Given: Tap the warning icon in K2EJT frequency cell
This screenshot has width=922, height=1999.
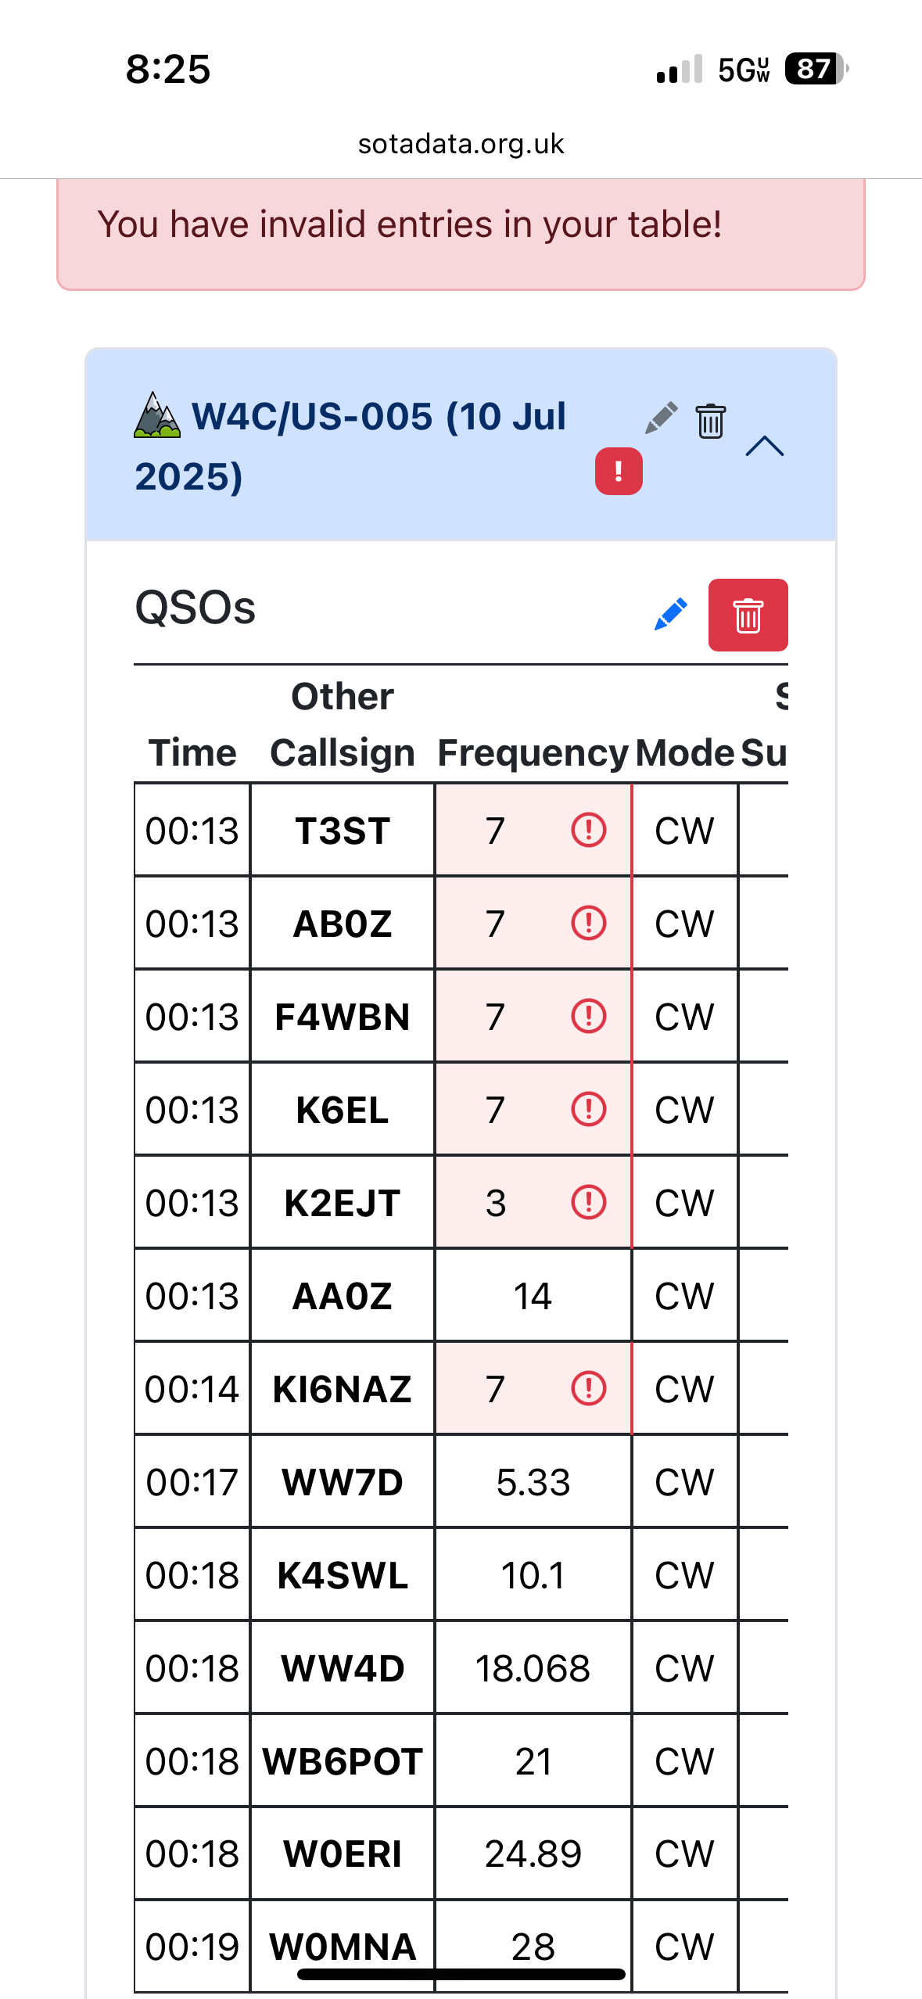Looking at the screenshot, I should [x=588, y=1202].
